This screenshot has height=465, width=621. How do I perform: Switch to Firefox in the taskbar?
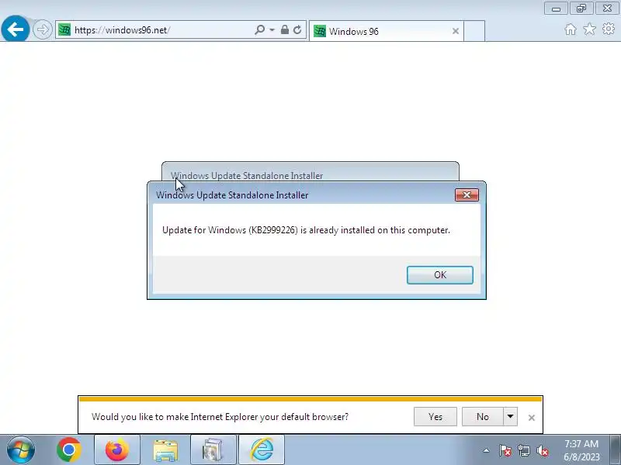coord(117,450)
